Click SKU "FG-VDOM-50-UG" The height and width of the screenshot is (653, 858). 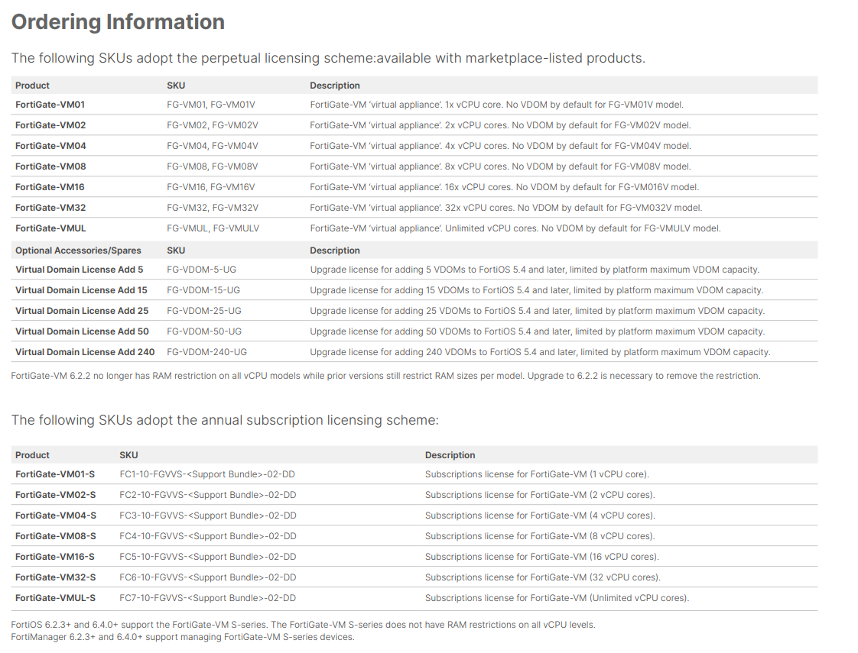(204, 331)
